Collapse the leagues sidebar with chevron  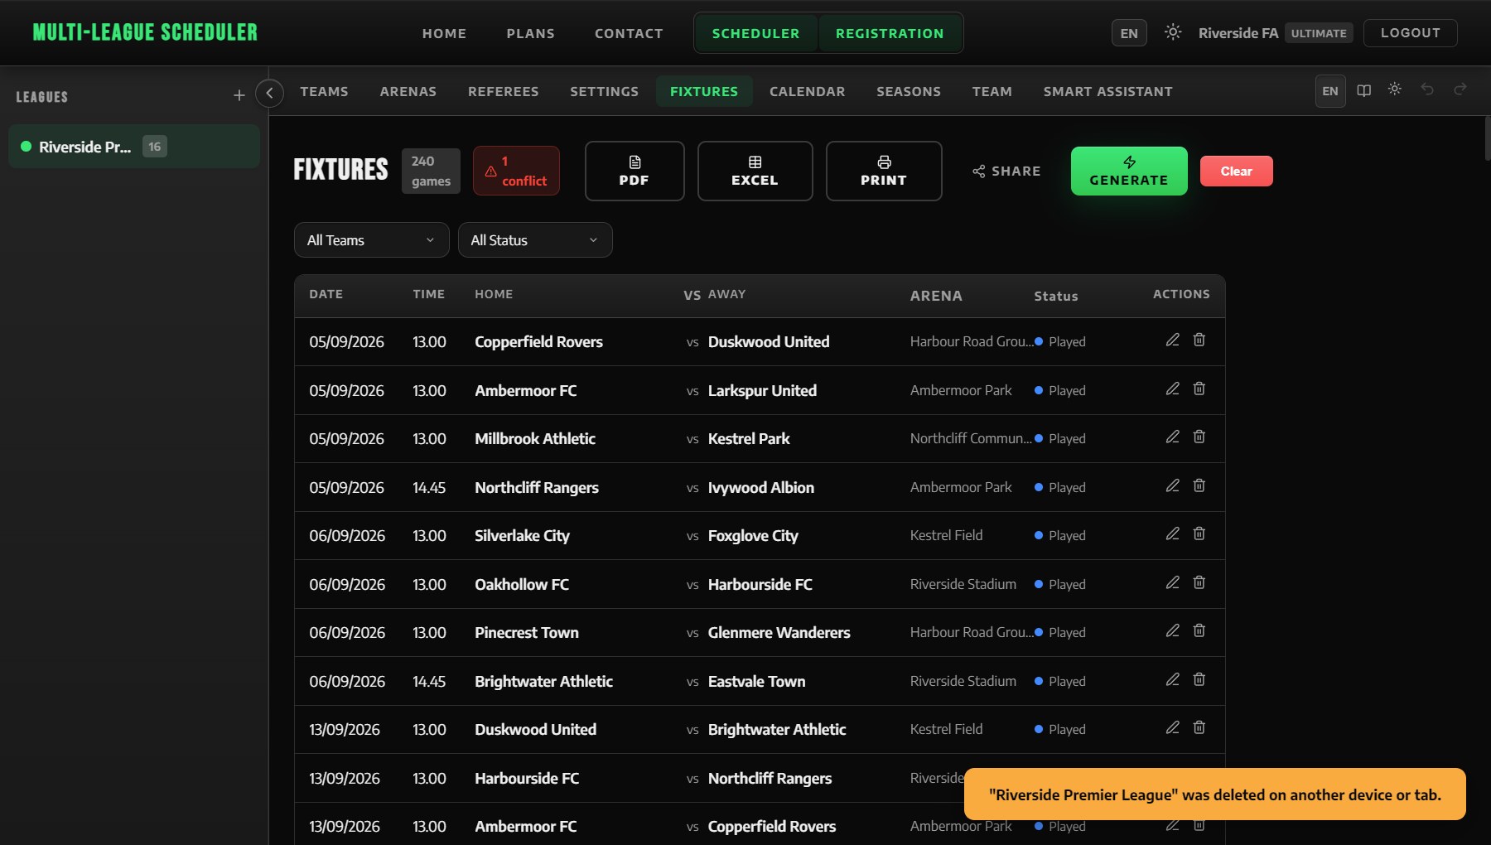(x=269, y=93)
